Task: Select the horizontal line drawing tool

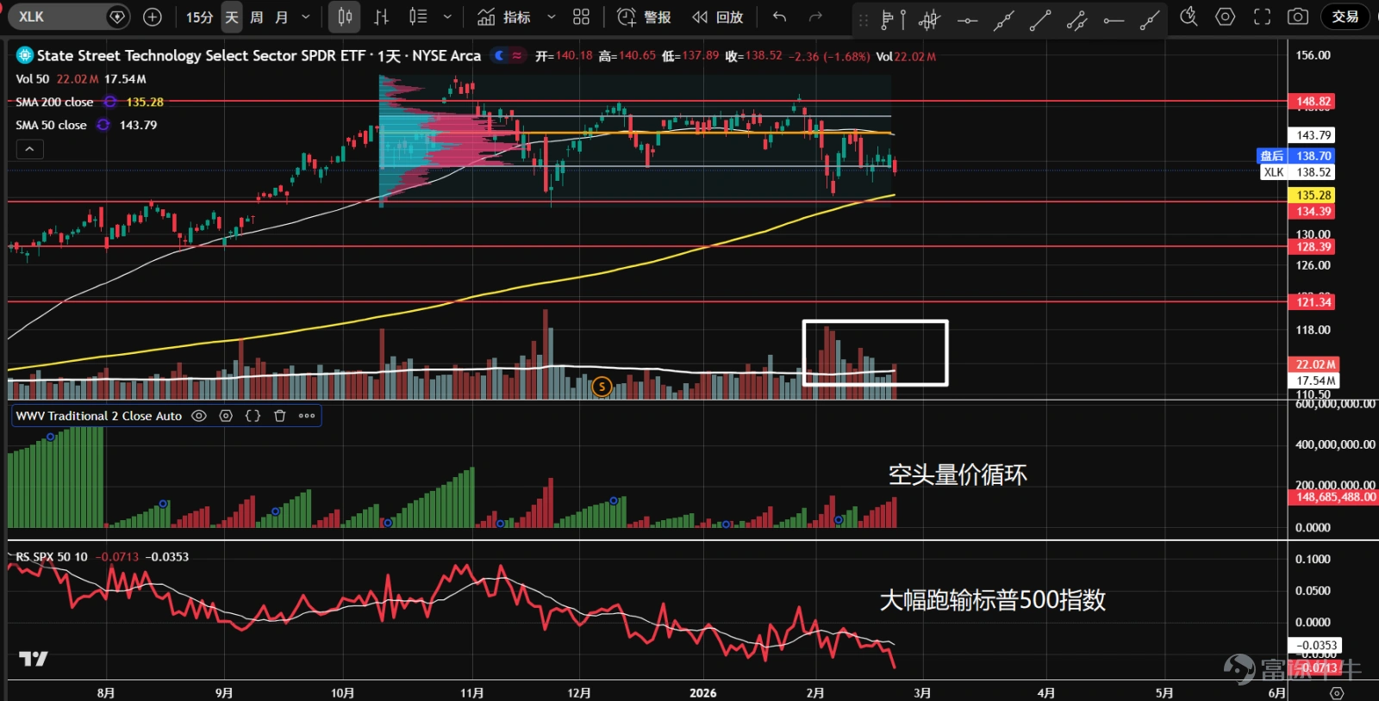Action: pos(967,19)
